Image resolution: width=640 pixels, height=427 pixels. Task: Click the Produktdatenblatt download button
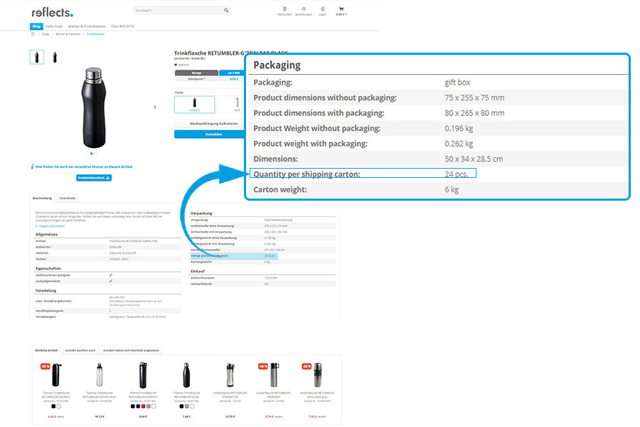[x=95, y=177]
